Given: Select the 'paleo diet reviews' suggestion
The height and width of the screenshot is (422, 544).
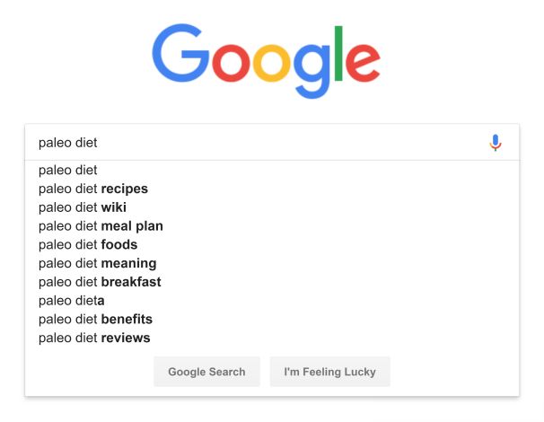Looking at the screenshot, I should pyautogui.click(x=94, y=338).
